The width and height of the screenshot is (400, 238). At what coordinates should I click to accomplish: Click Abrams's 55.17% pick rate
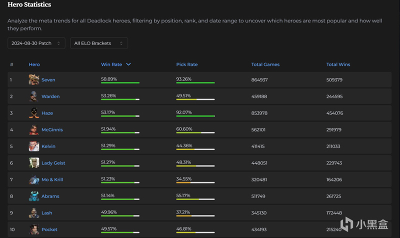pyautogui.click(x=183, y=195)
